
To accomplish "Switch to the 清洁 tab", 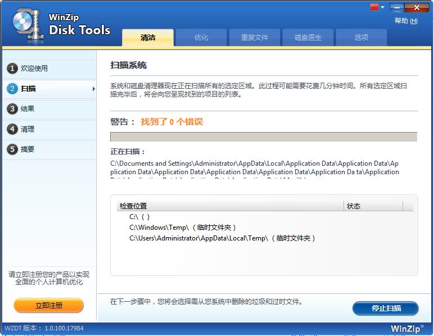I will (148, 37).
